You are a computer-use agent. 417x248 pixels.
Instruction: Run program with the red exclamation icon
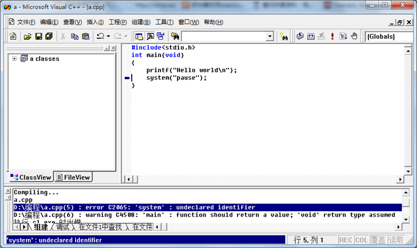332,36
